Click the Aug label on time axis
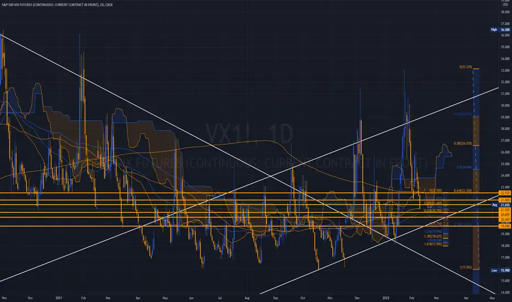This screenshot has width=512, height=302. [247, 298]
